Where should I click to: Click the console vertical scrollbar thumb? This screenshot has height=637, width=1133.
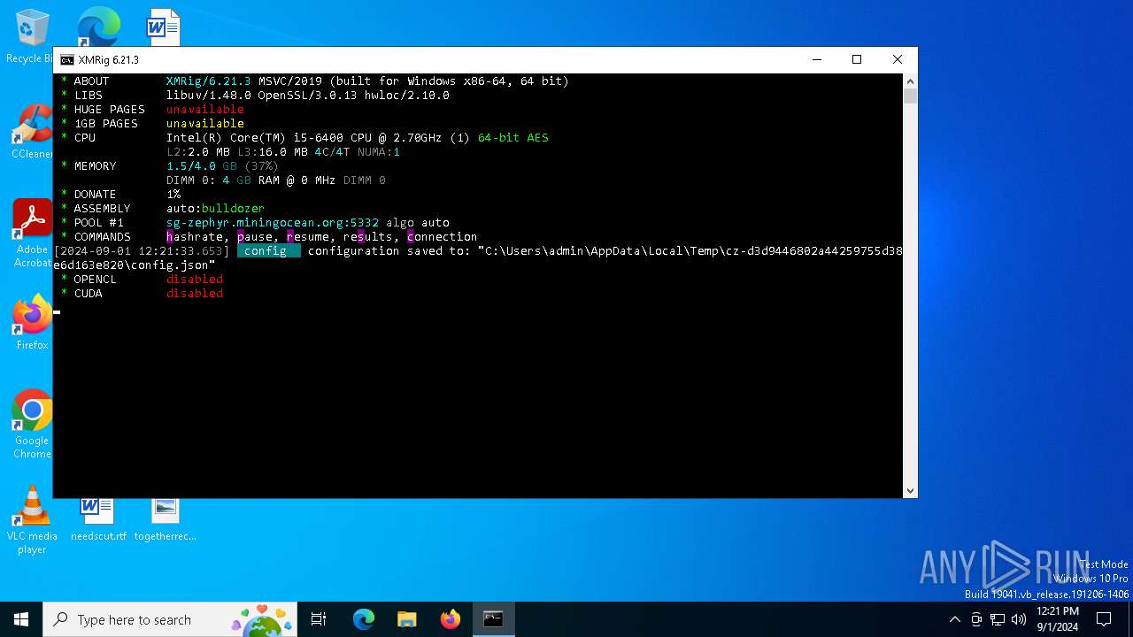pos(910,96)
